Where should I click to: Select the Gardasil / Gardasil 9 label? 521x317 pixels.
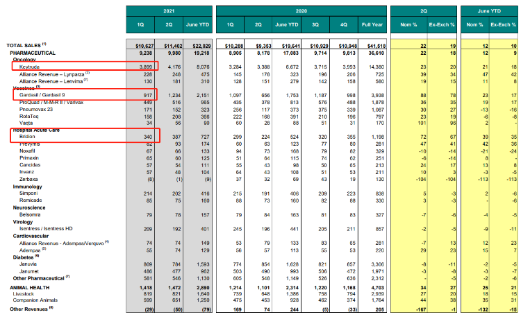coord(42,95)
